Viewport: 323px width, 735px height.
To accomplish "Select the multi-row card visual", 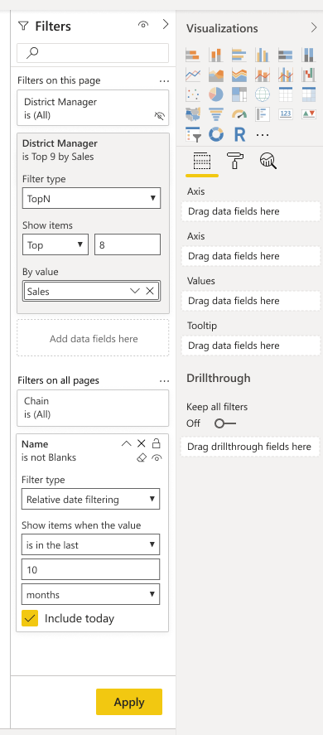I will pyautogui.click(x=262, y=114).
